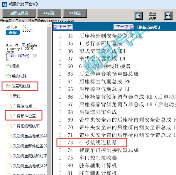This screenshot has width=176, height=175.
Task: Select row I 64 后座椅空气囊总成 RH
Action: [95, 82]
